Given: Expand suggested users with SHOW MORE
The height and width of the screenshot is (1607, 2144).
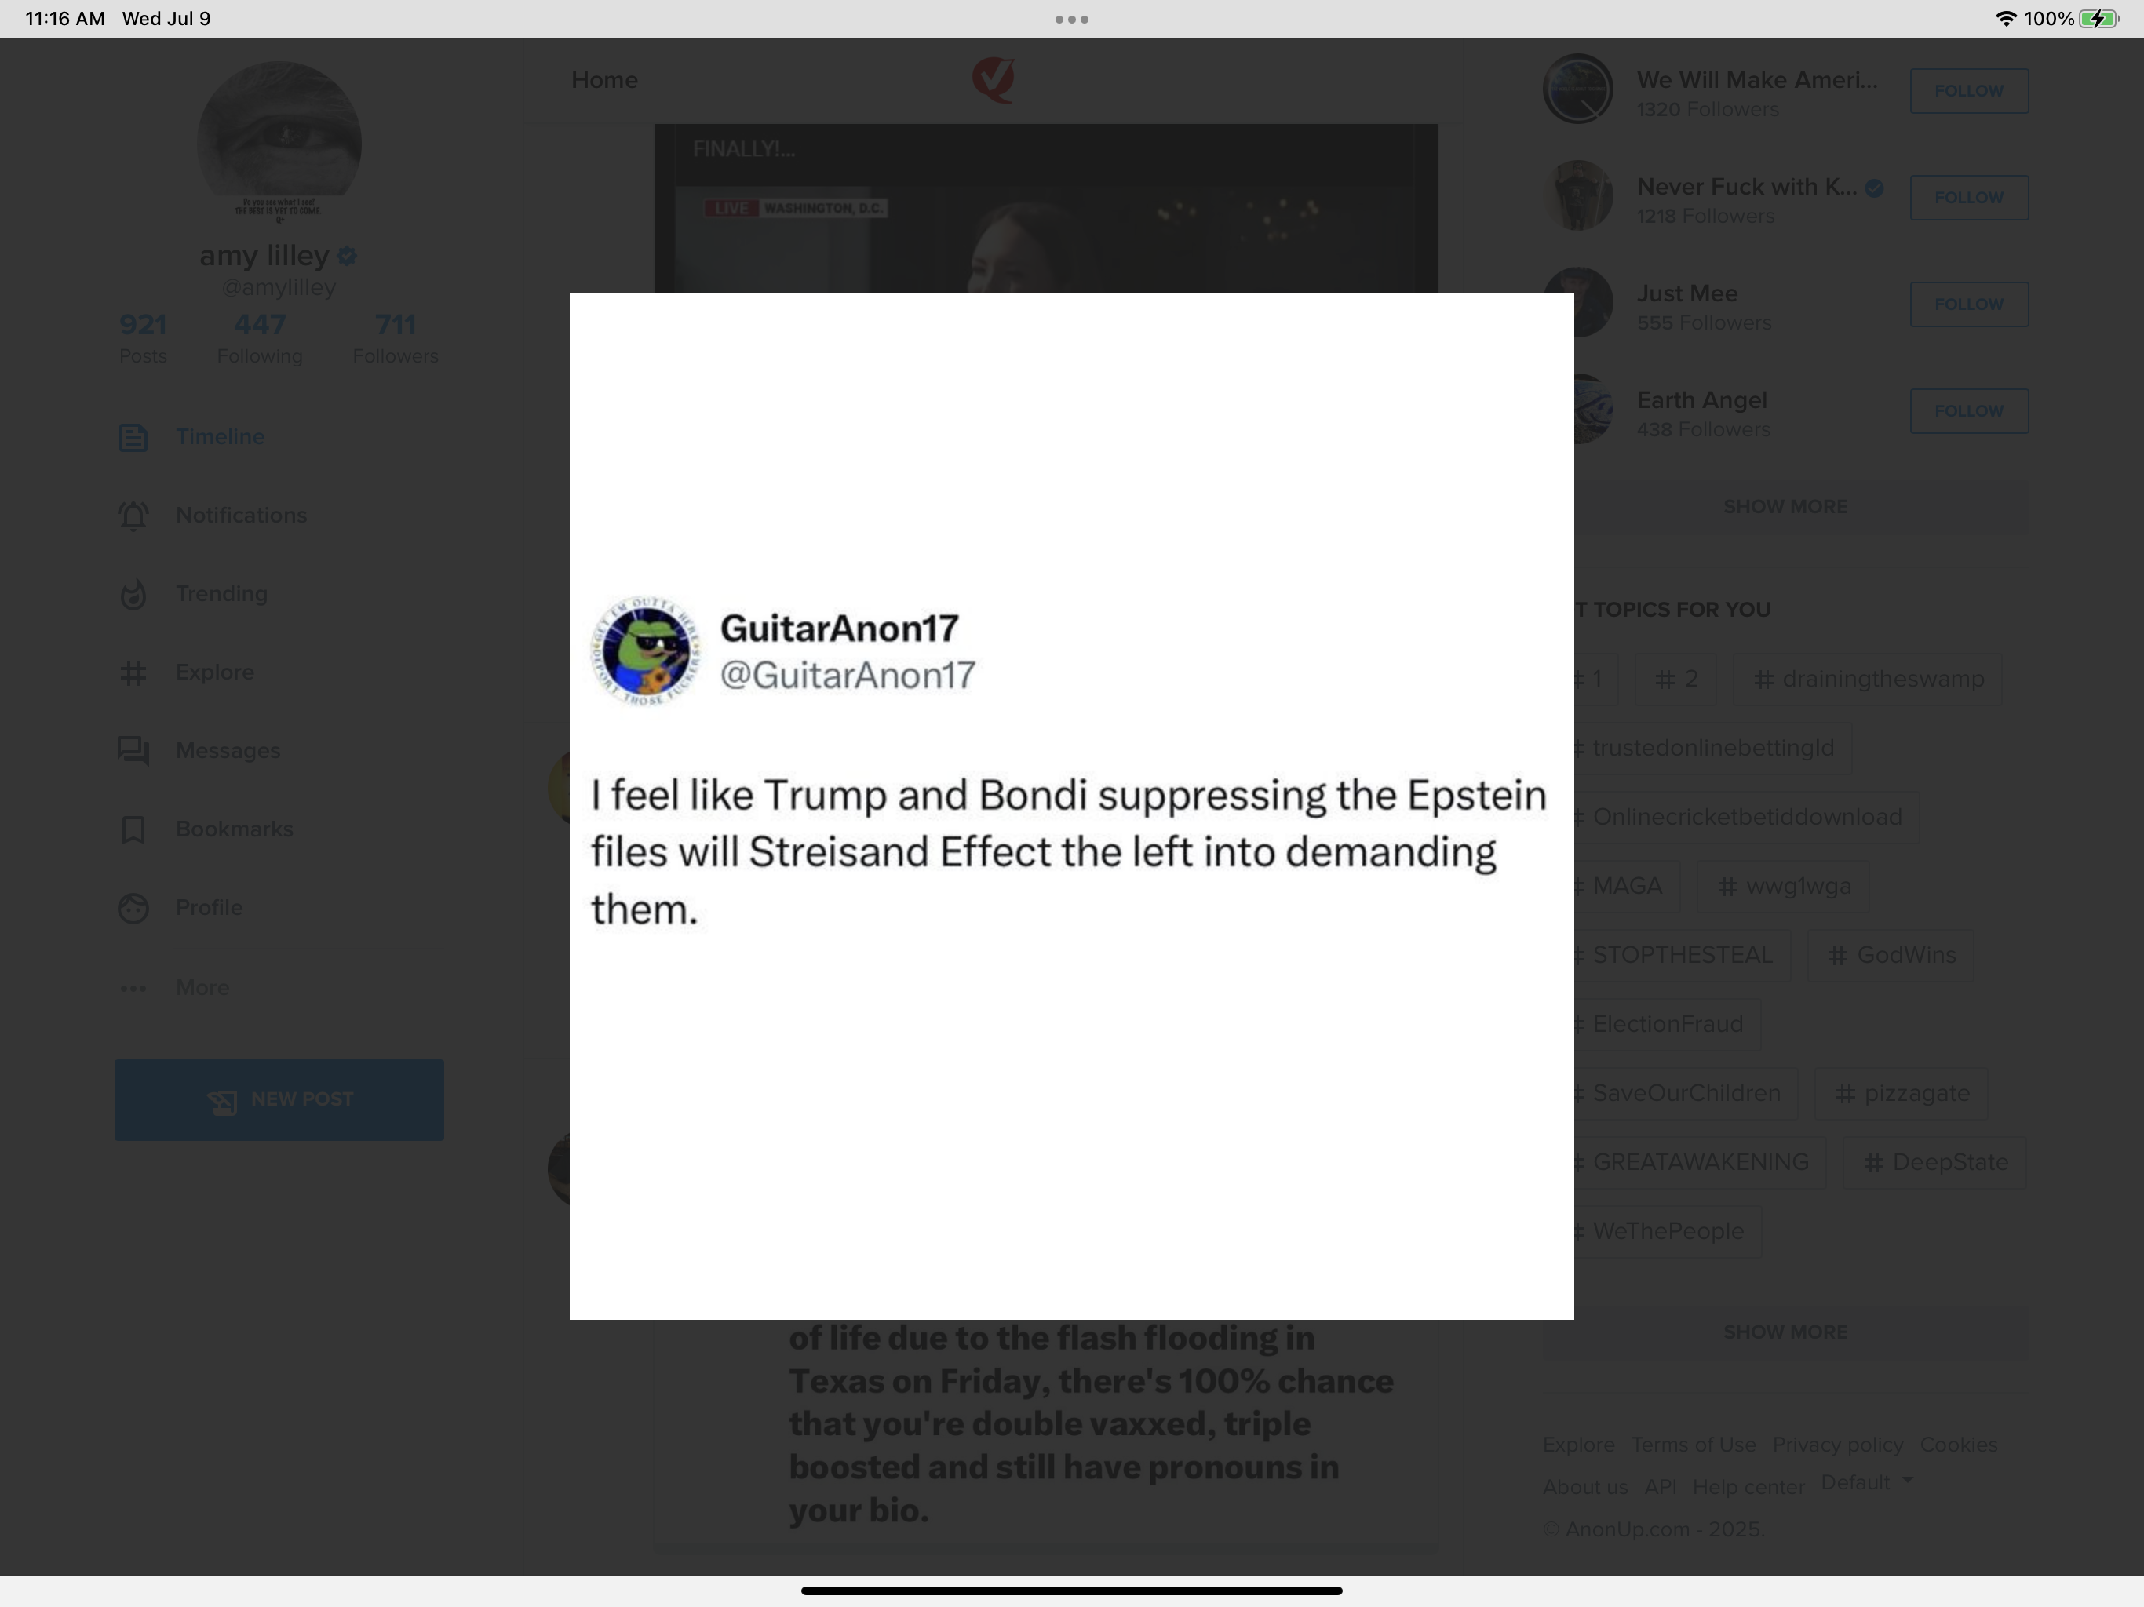Looking at the screenshot, I should click(1785, 506).
